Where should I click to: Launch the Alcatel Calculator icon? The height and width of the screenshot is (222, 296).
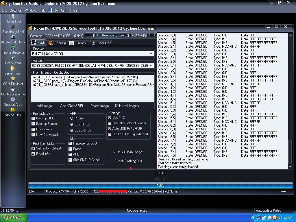click(x=13, y=37)
